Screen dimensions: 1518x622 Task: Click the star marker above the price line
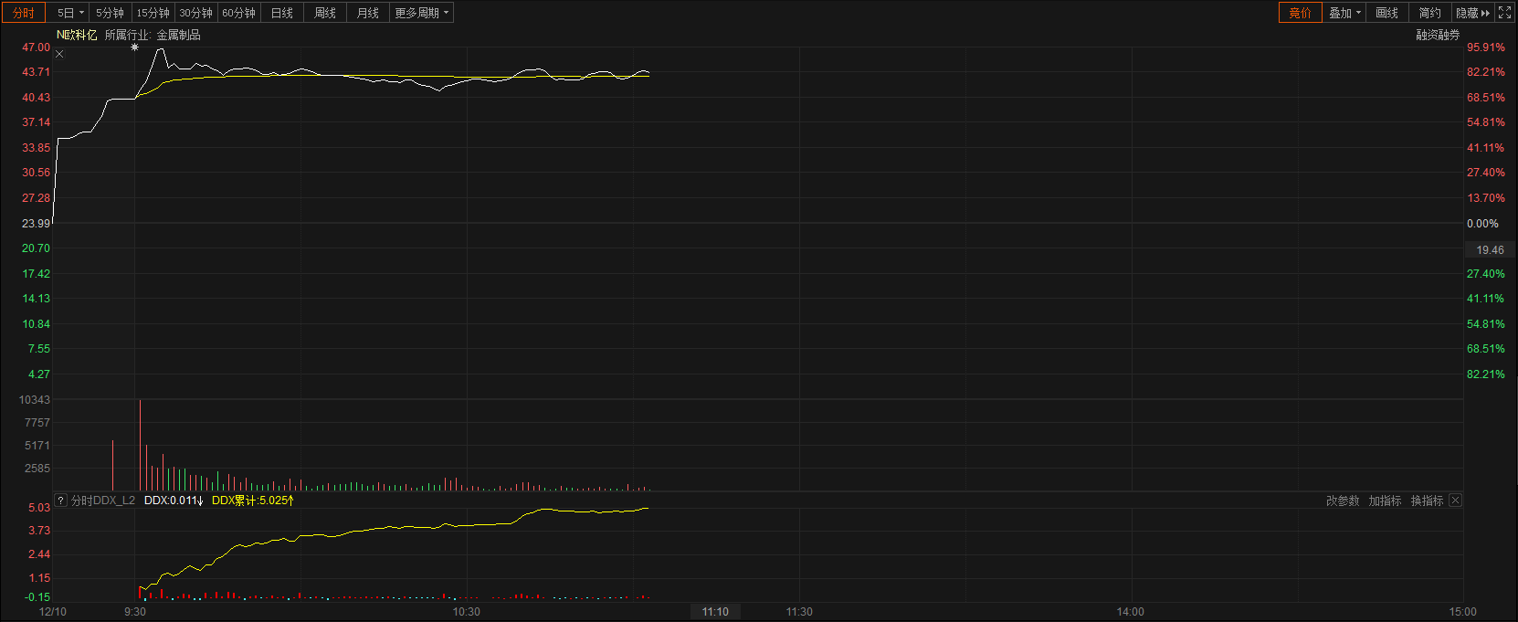(135, 47)
